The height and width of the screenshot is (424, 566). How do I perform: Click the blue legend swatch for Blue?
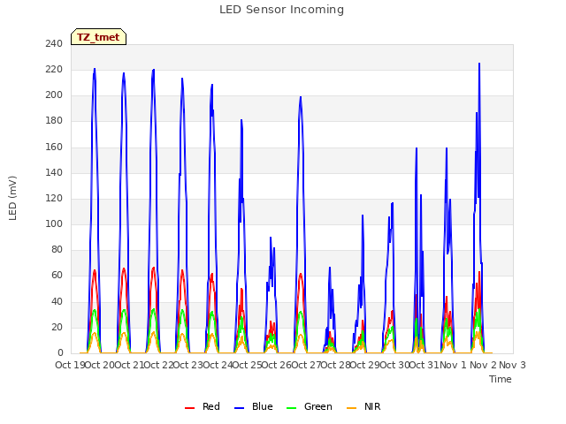240,408
